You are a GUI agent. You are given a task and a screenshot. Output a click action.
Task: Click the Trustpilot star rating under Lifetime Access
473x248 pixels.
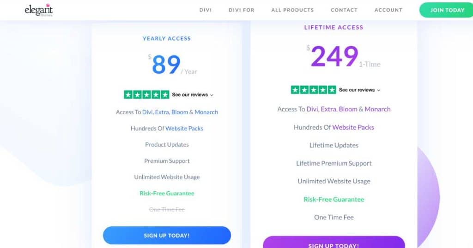point(314,90)
